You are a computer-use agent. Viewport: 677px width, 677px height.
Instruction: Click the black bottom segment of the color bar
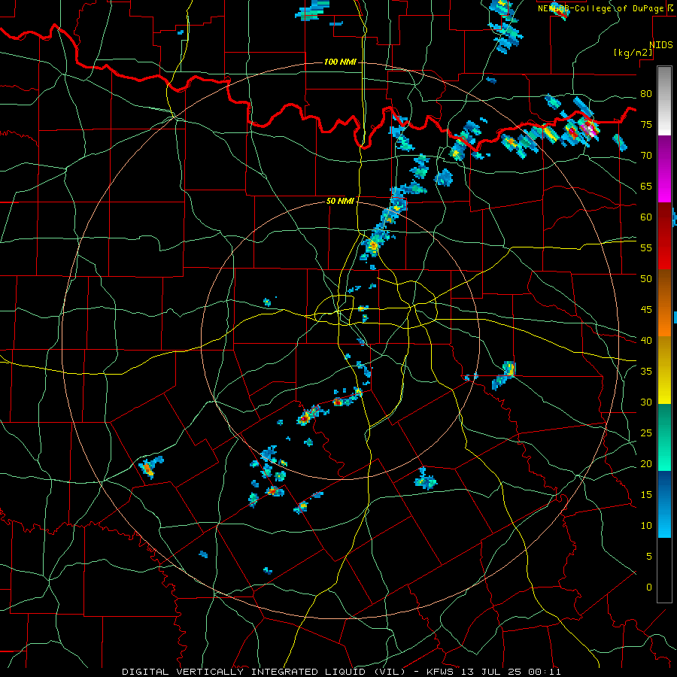(x=664, y=570)
